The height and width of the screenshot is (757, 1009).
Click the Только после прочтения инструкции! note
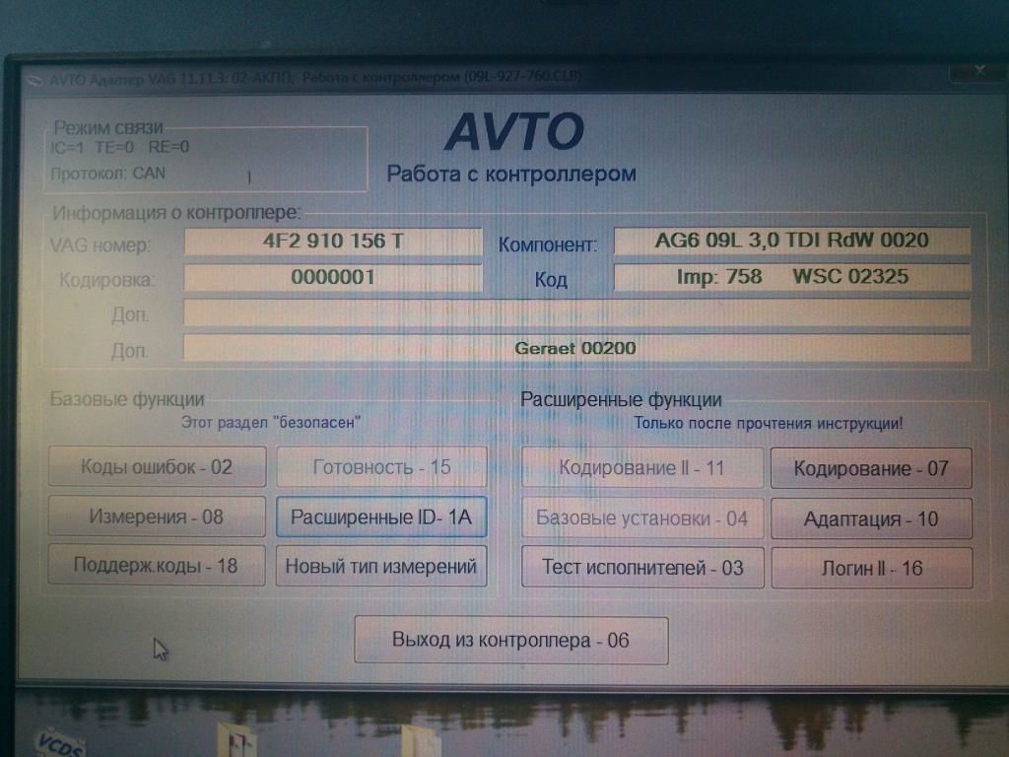click(769, 423)
